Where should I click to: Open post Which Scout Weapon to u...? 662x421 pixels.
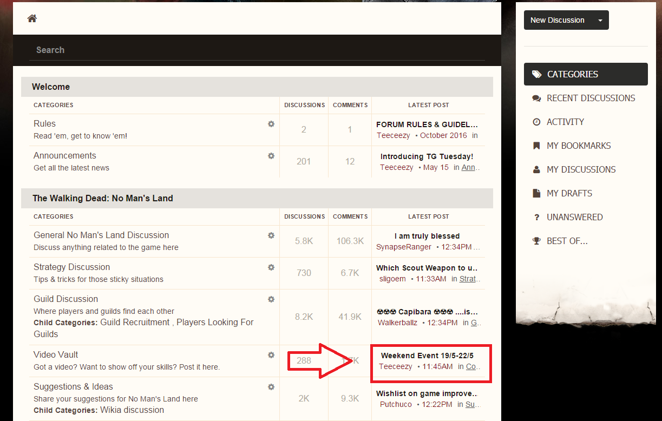pos(427,268)
